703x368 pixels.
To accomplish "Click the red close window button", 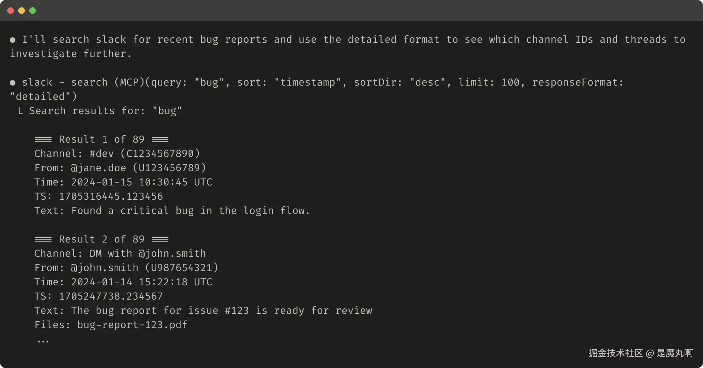I will 11,11.
